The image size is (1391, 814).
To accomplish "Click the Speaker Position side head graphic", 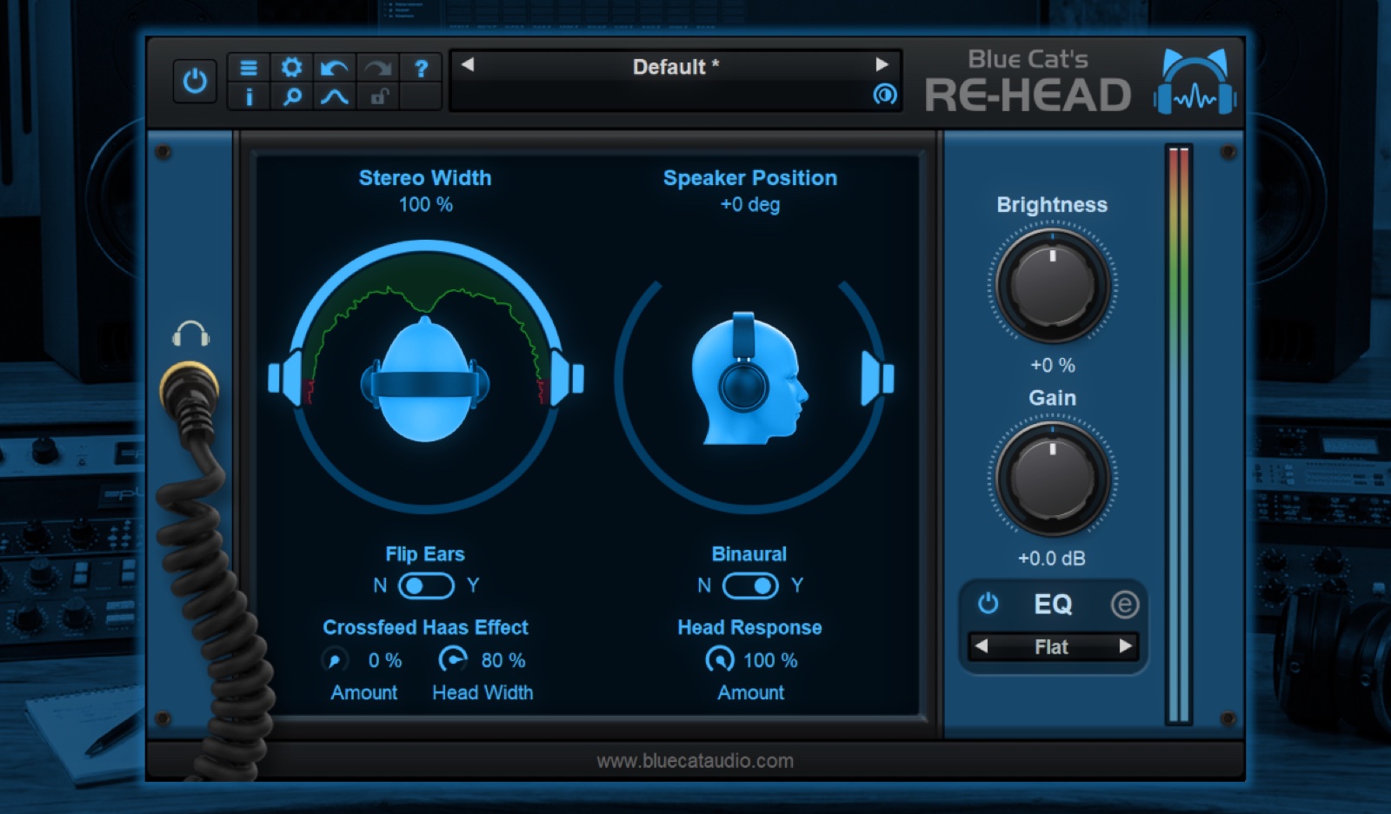I will click(749, 379).
